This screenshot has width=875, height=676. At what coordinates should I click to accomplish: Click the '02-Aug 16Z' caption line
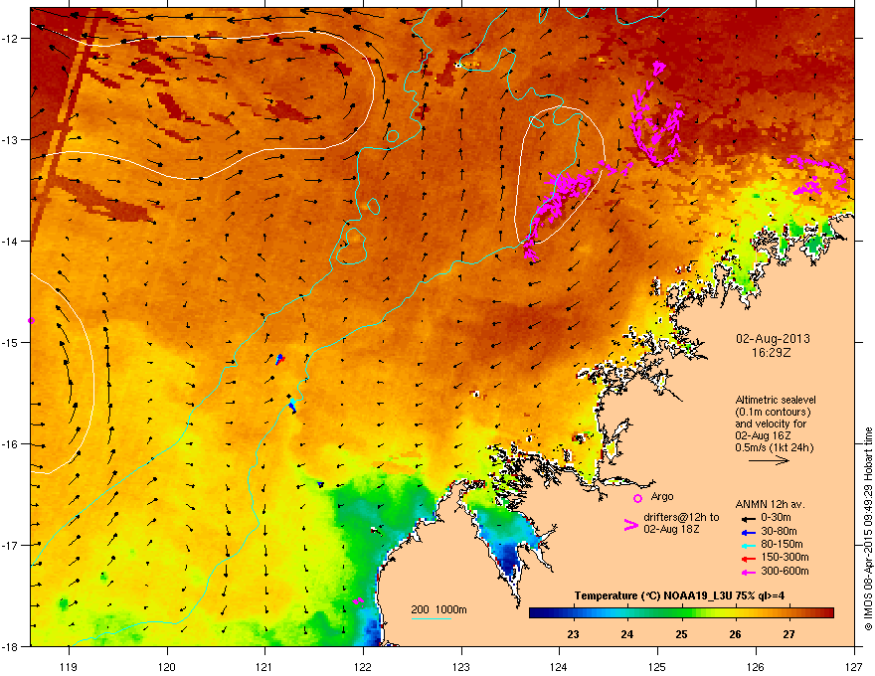[764, 435]
